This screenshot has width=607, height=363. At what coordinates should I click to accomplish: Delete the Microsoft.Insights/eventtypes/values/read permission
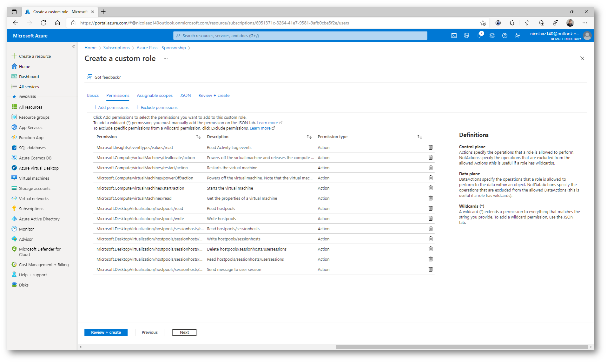click(x=431, y=147)
